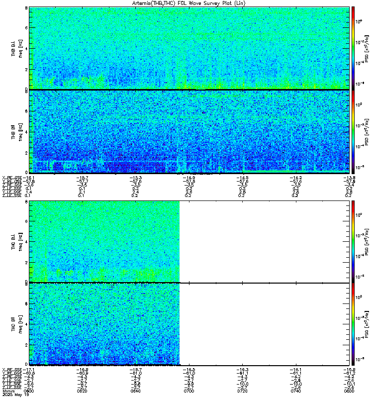Click the THB X_RE_GSE value "-15.7"

(82, 178)
